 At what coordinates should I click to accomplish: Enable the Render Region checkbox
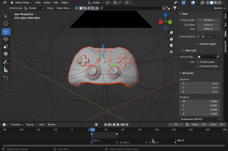pos(198,44)
